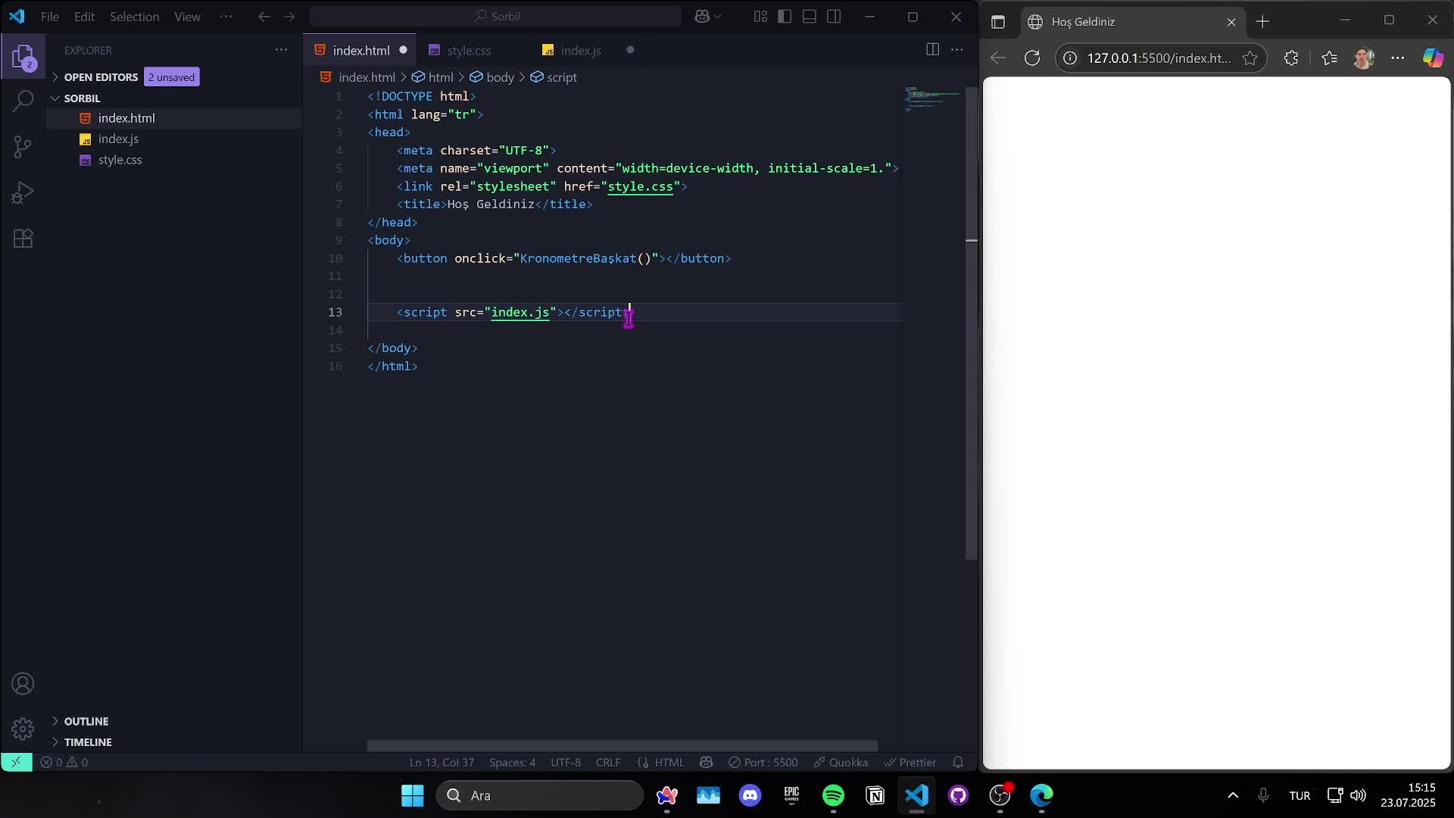Click the editor minimap
The image size is (1454, 818).
[x=933, y=98]
